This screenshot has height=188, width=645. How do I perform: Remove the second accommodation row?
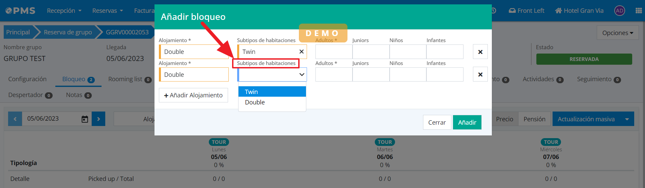[480, 74]
